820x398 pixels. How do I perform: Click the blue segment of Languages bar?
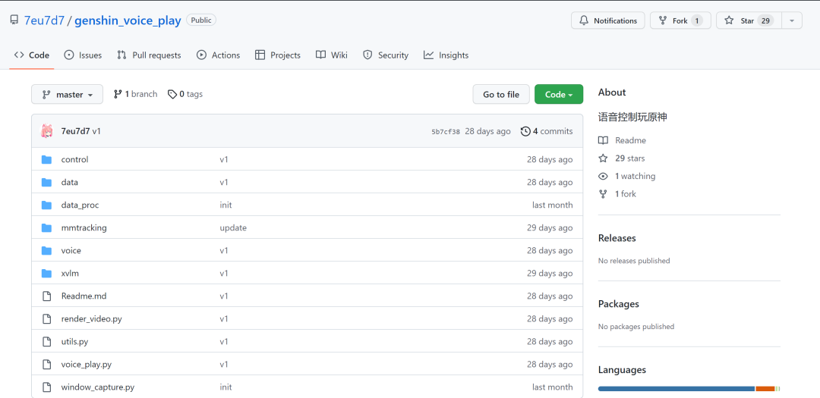click(x=676, y=389)
